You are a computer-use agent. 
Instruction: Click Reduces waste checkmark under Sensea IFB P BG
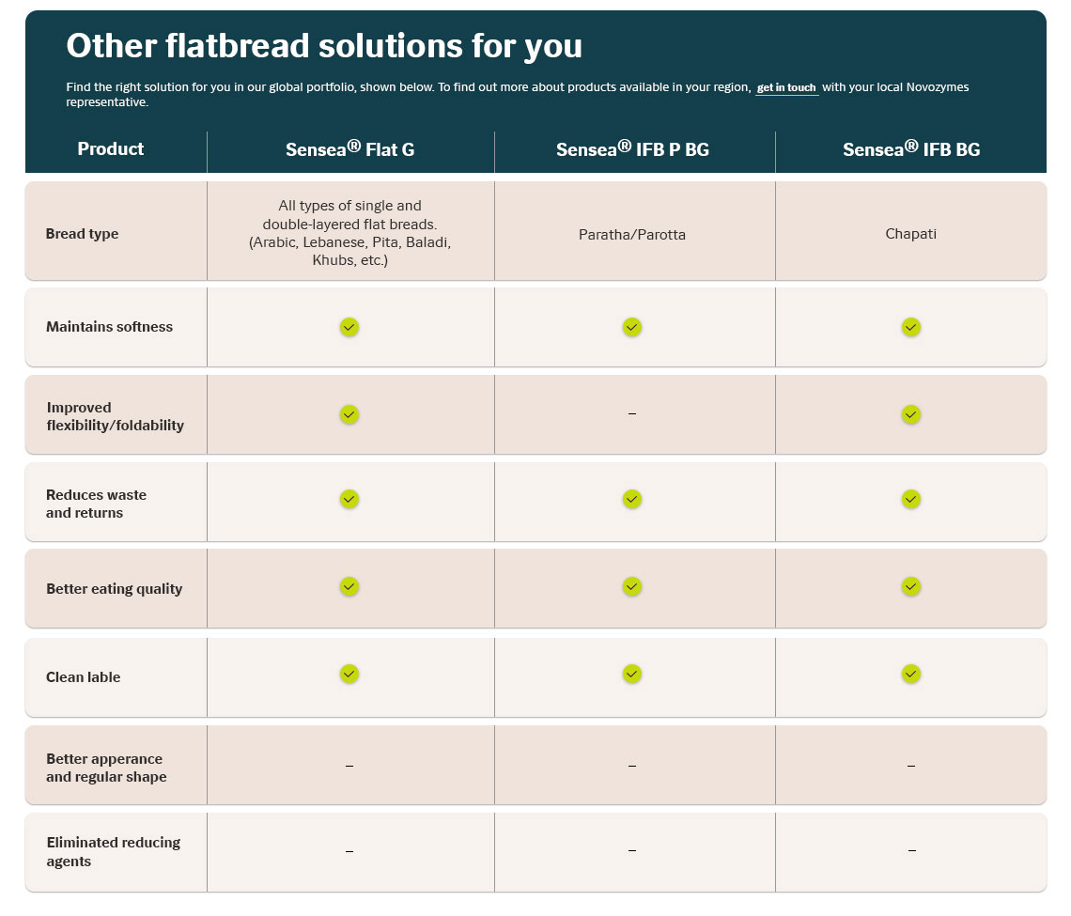pos(632,499)
